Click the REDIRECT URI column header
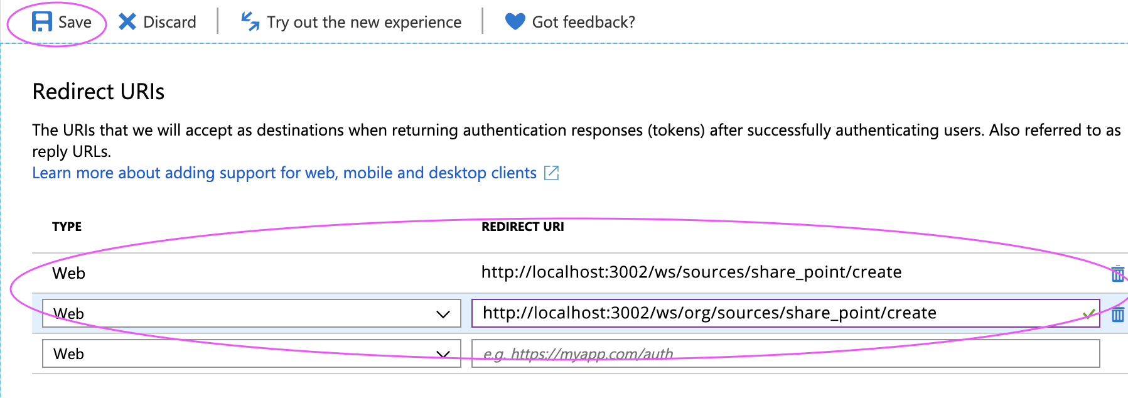This screenshot has height=398, width=1128. pos(522,227)
